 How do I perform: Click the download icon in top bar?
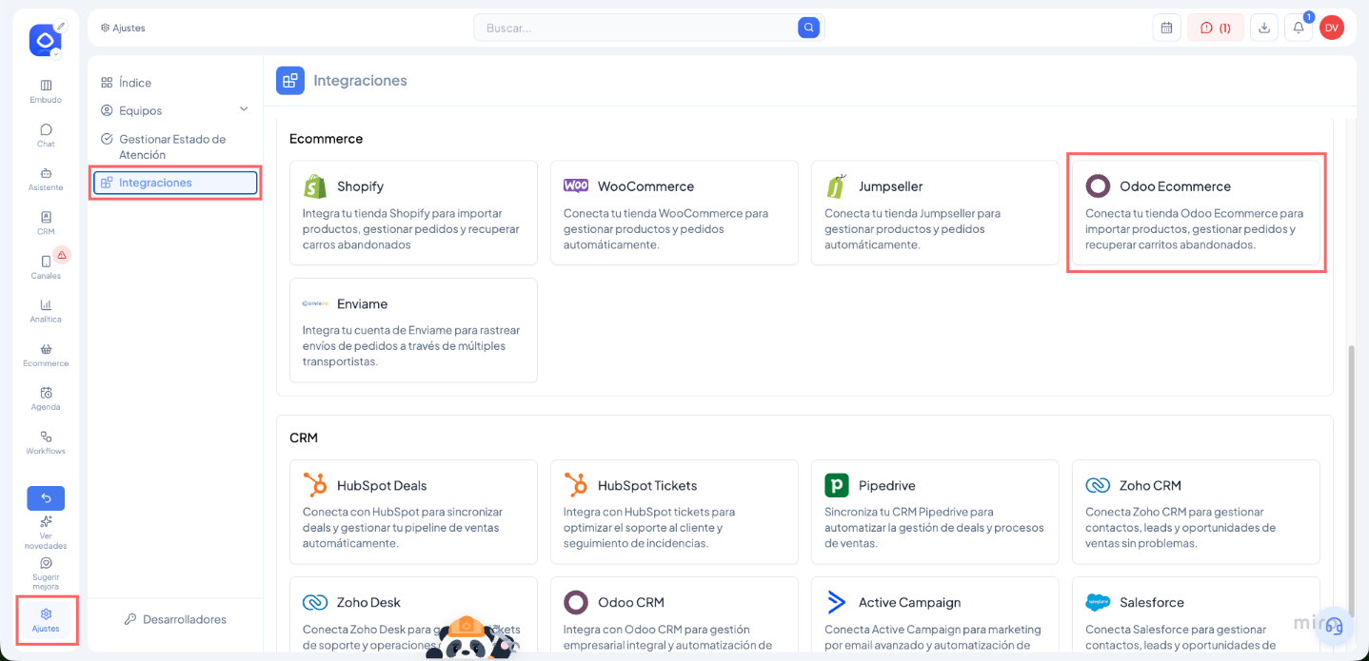(x=1263, y=28)
